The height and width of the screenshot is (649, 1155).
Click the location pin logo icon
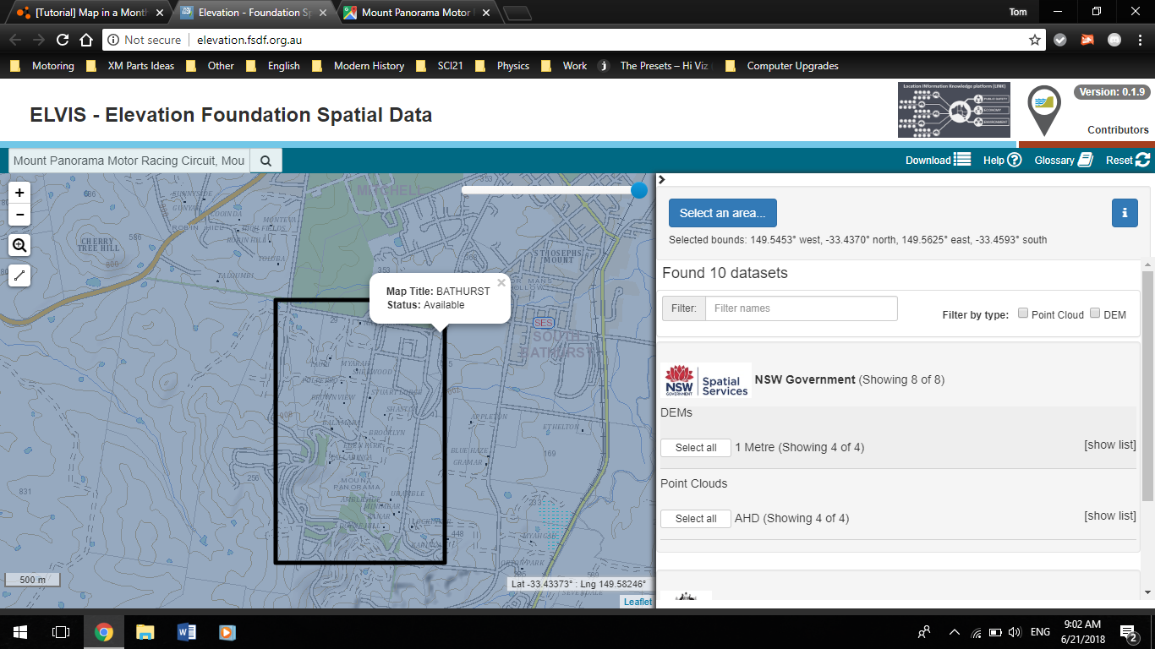[x=1044, y=110]
